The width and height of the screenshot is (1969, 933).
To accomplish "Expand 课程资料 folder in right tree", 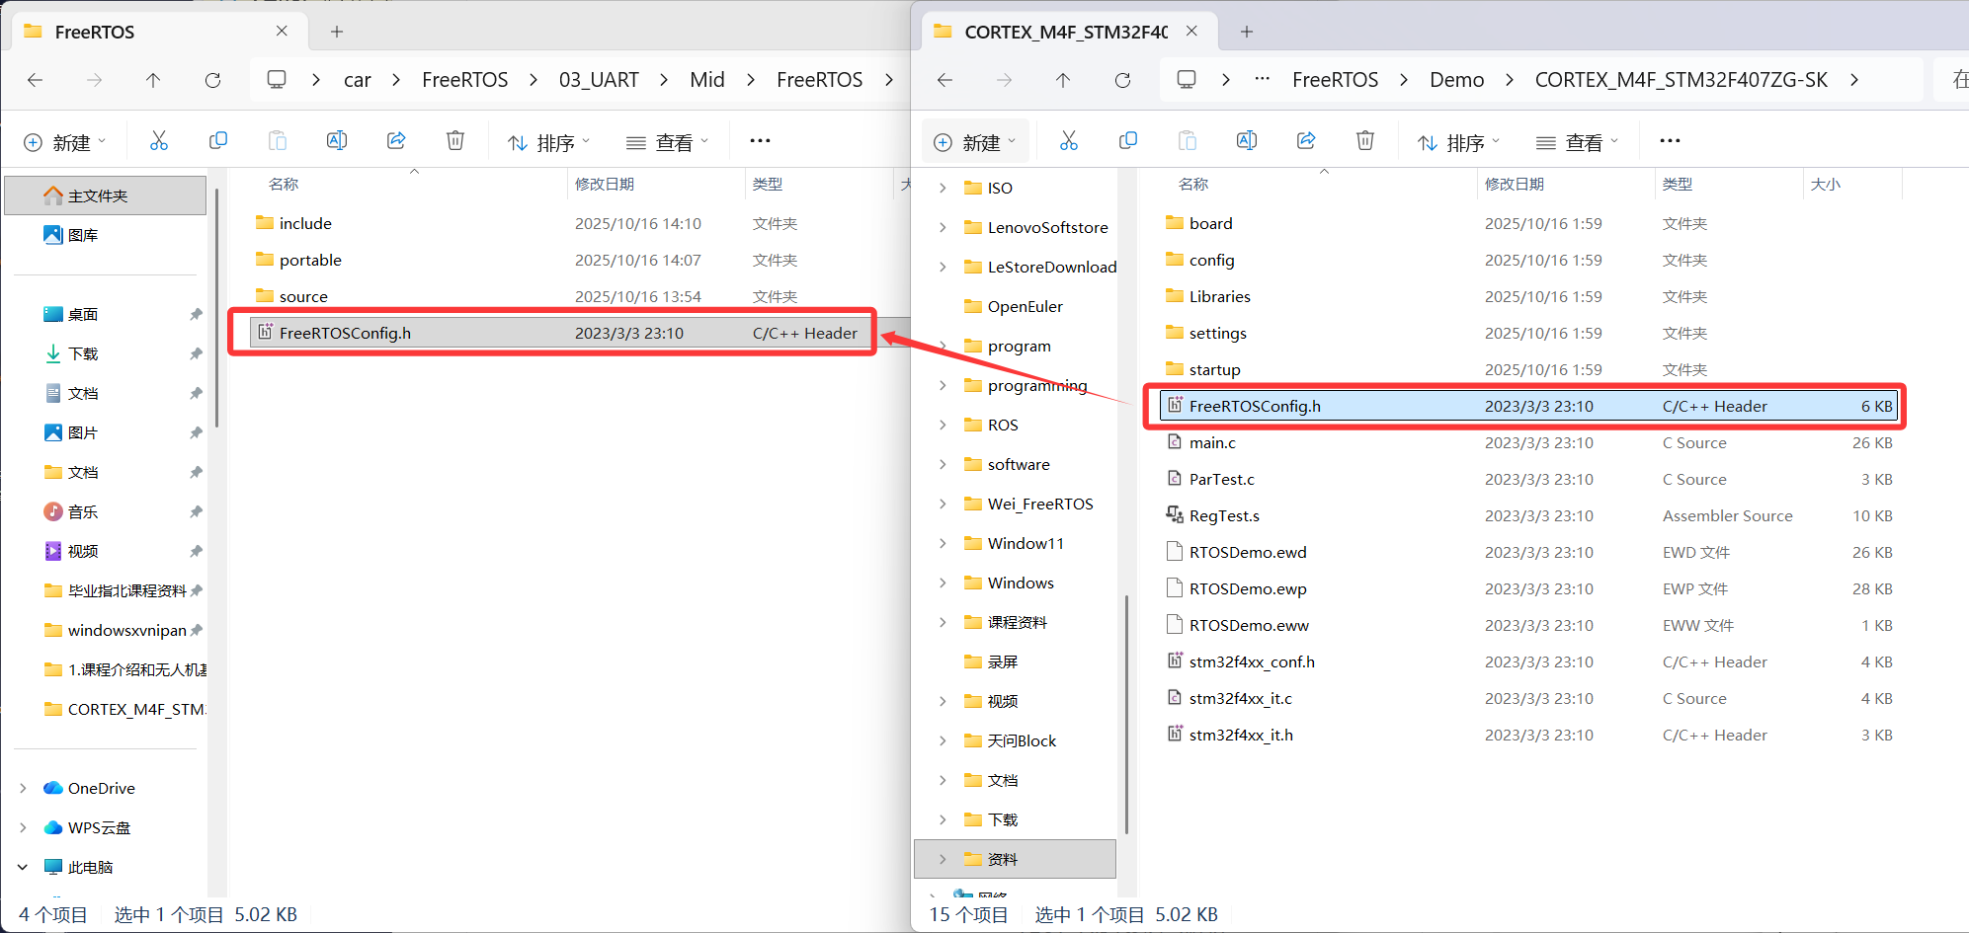I will (x=943, y=622).
